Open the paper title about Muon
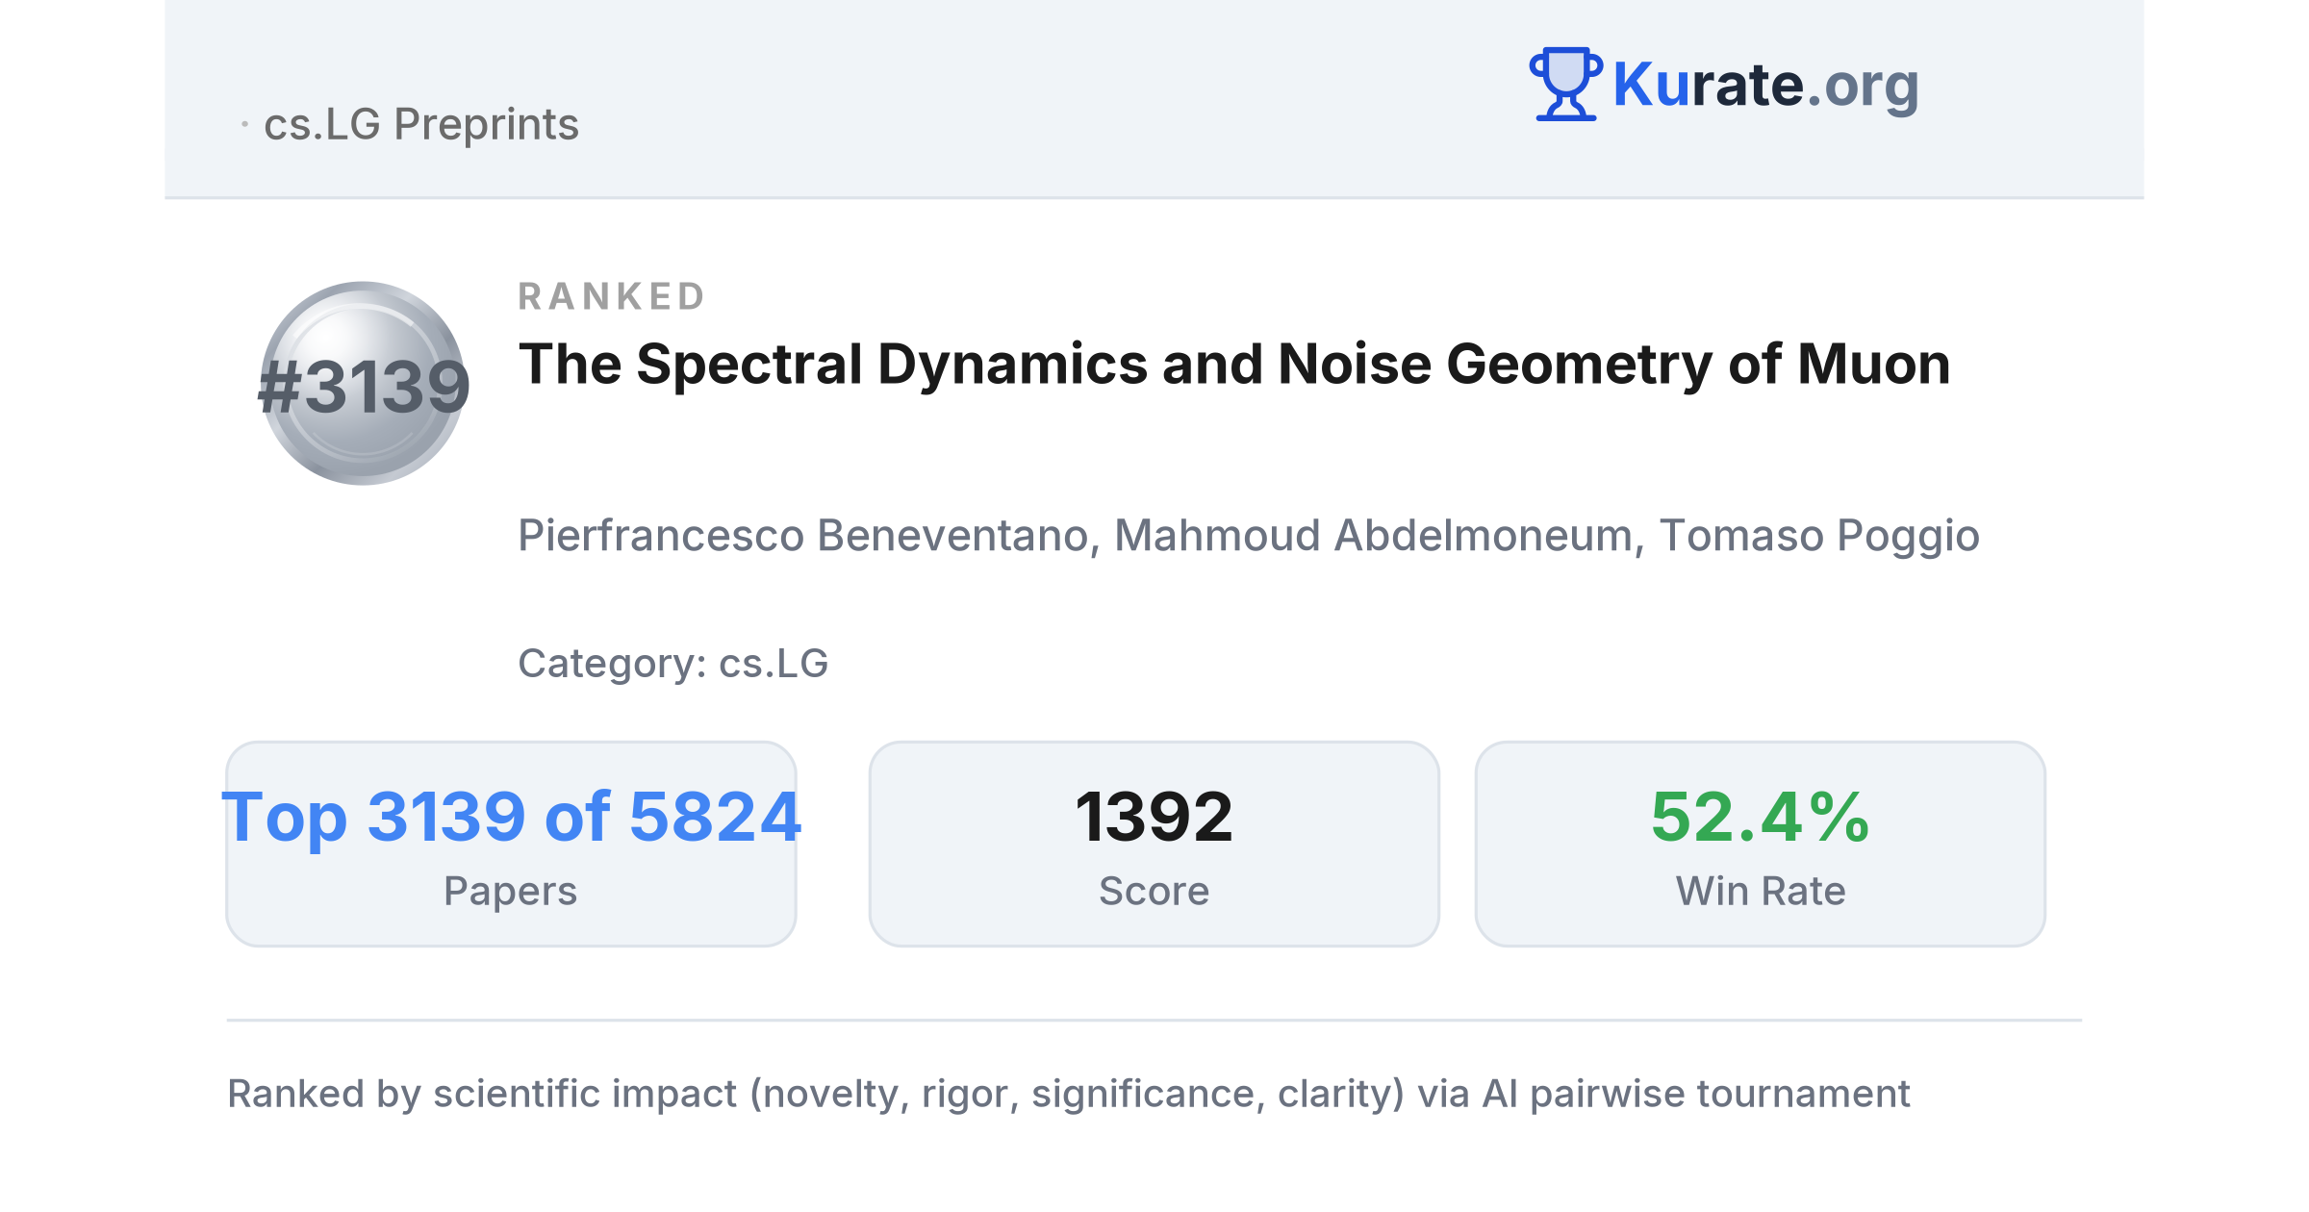The image size is (2309, 1212). (1234, 365)
